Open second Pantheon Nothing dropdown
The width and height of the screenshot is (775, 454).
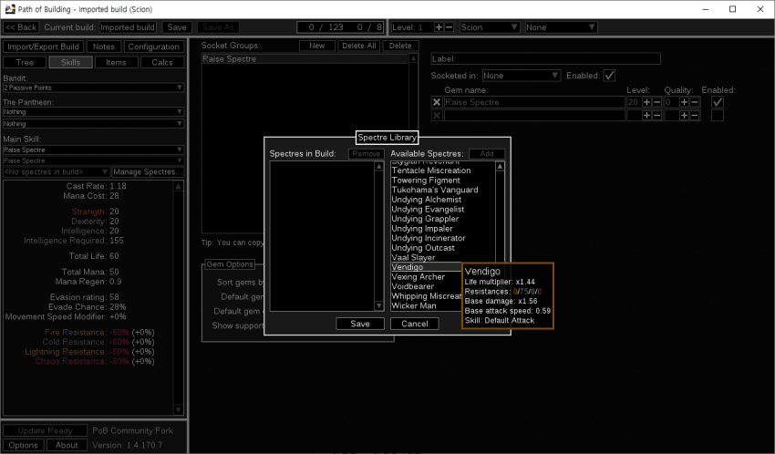[93, 123]
